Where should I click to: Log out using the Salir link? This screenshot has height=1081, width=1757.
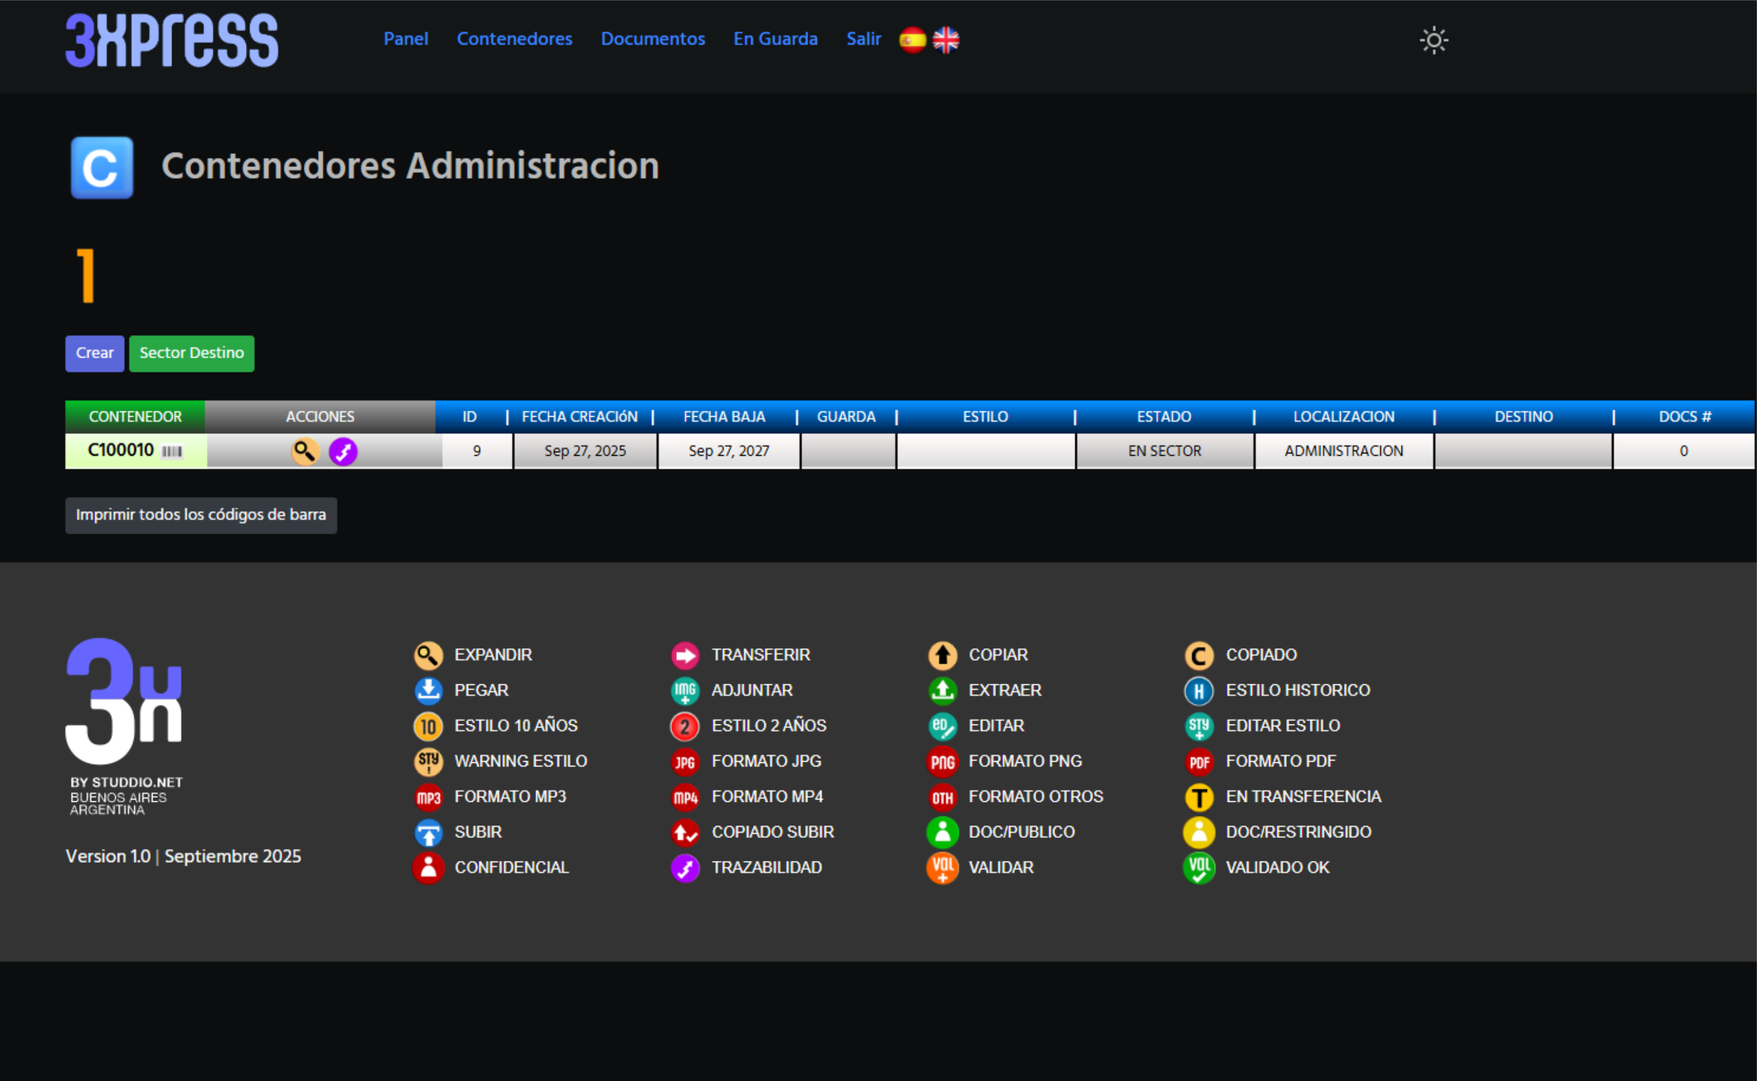pos(863,38)
